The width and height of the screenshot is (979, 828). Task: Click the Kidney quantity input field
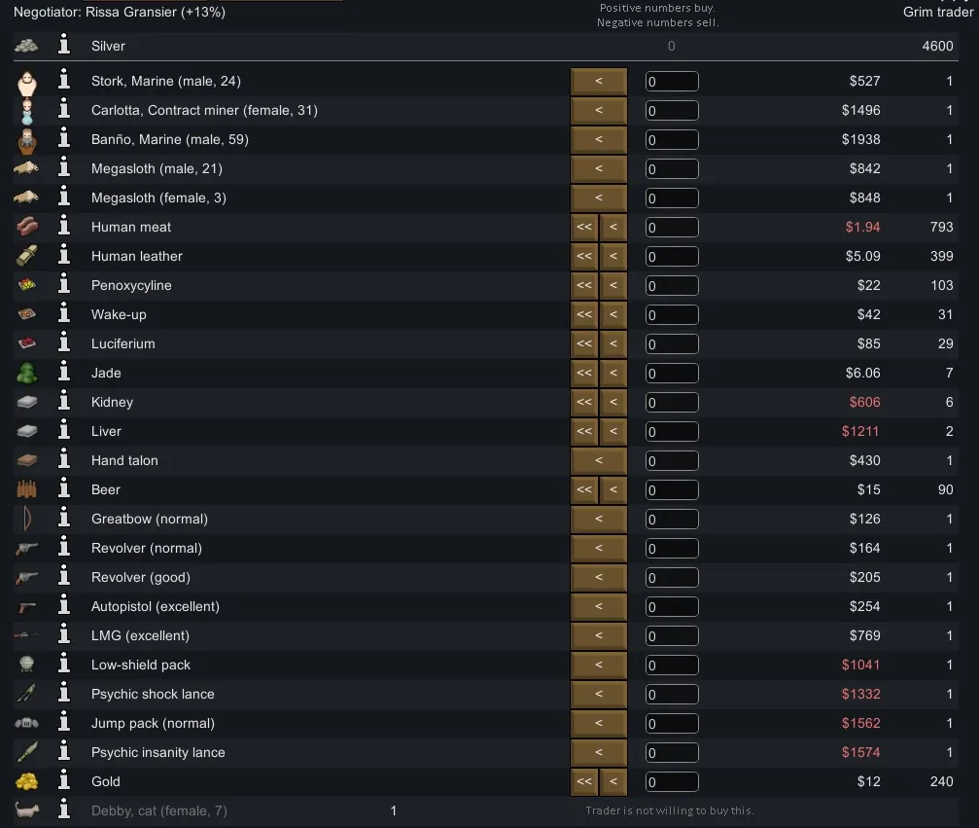click(x=672, y=403)
